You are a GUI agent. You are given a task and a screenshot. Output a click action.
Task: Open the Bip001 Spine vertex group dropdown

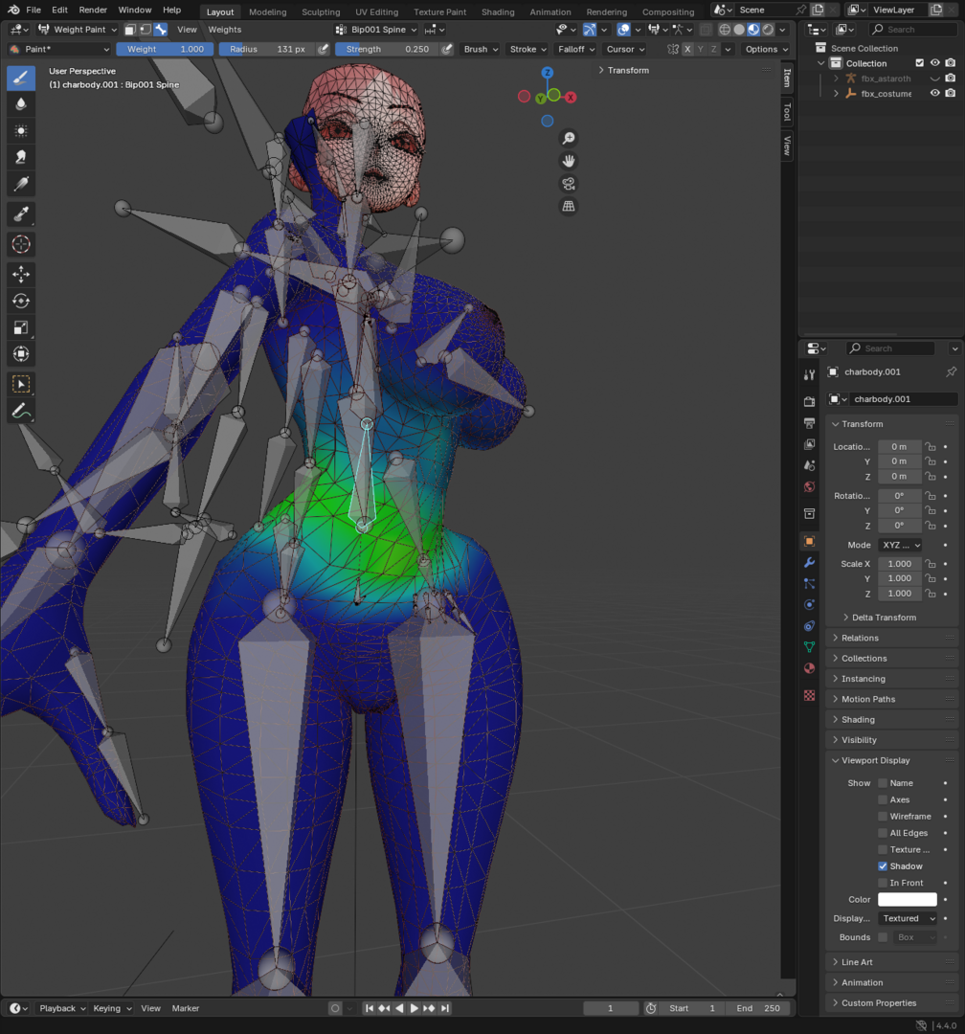[x=376, y=30]
